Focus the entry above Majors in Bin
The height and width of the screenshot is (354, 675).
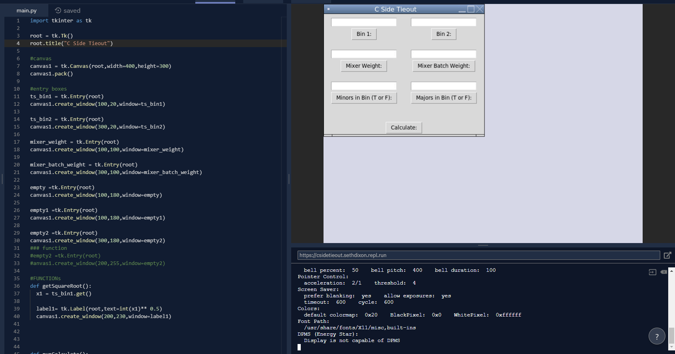(x=444, y=86)
